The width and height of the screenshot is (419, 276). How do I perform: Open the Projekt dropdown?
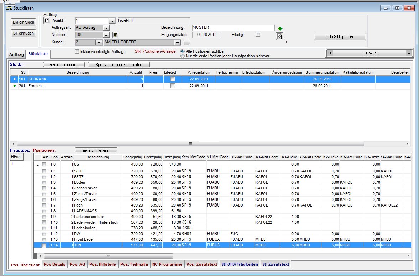pyautogui.click(x=112, y=21)
